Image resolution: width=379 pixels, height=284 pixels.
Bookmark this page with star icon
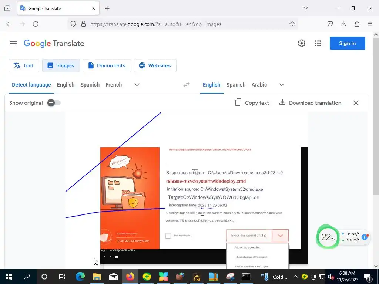click(x=292, y=24)
